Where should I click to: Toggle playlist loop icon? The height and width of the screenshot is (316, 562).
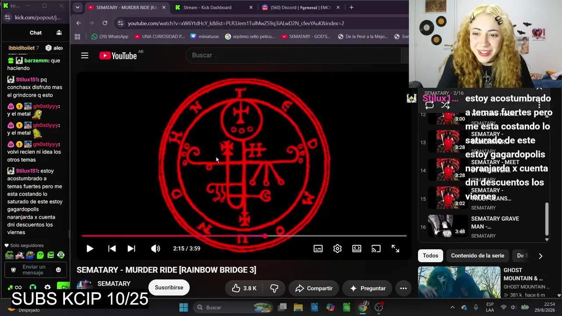429,105
